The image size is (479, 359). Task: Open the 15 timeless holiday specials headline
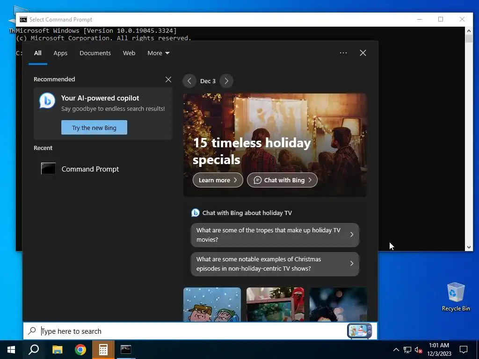[x=252, y=151]
